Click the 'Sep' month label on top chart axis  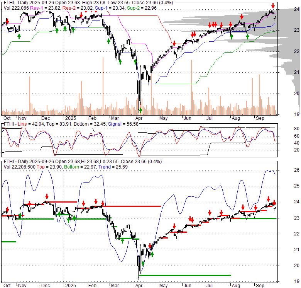[260, 118]
